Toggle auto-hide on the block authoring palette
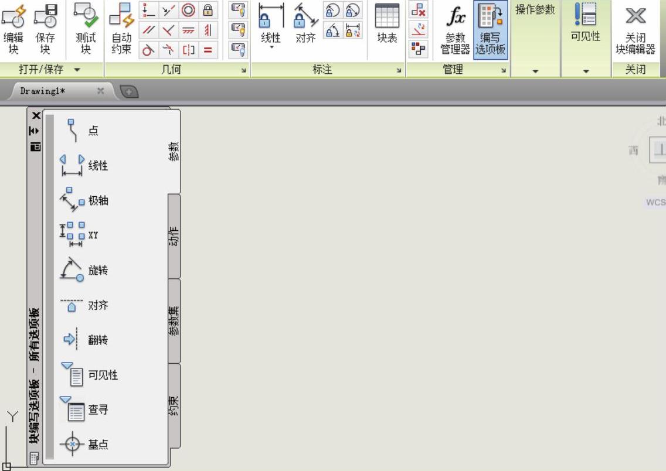 click(36, 130)
